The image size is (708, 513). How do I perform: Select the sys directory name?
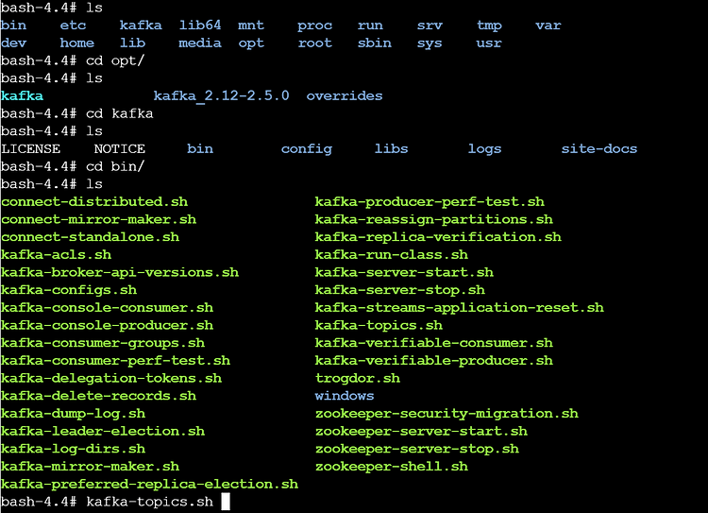430,43
